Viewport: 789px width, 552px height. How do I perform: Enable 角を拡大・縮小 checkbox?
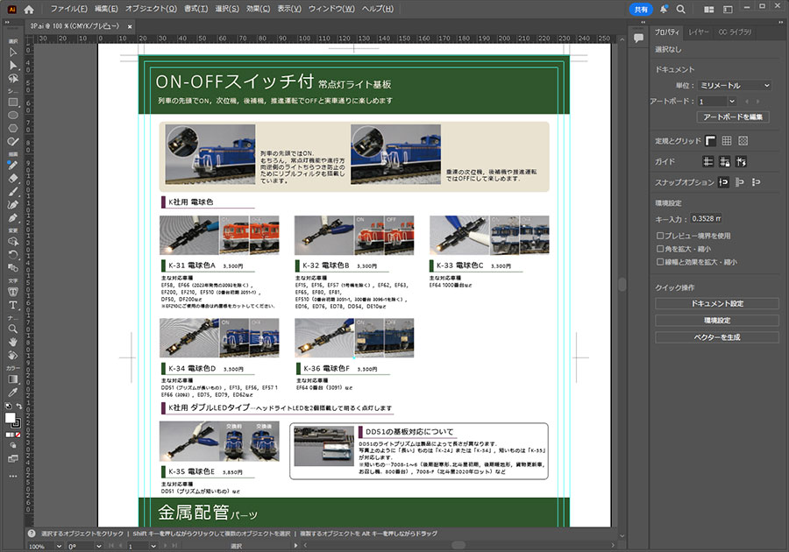pos(659,248)
